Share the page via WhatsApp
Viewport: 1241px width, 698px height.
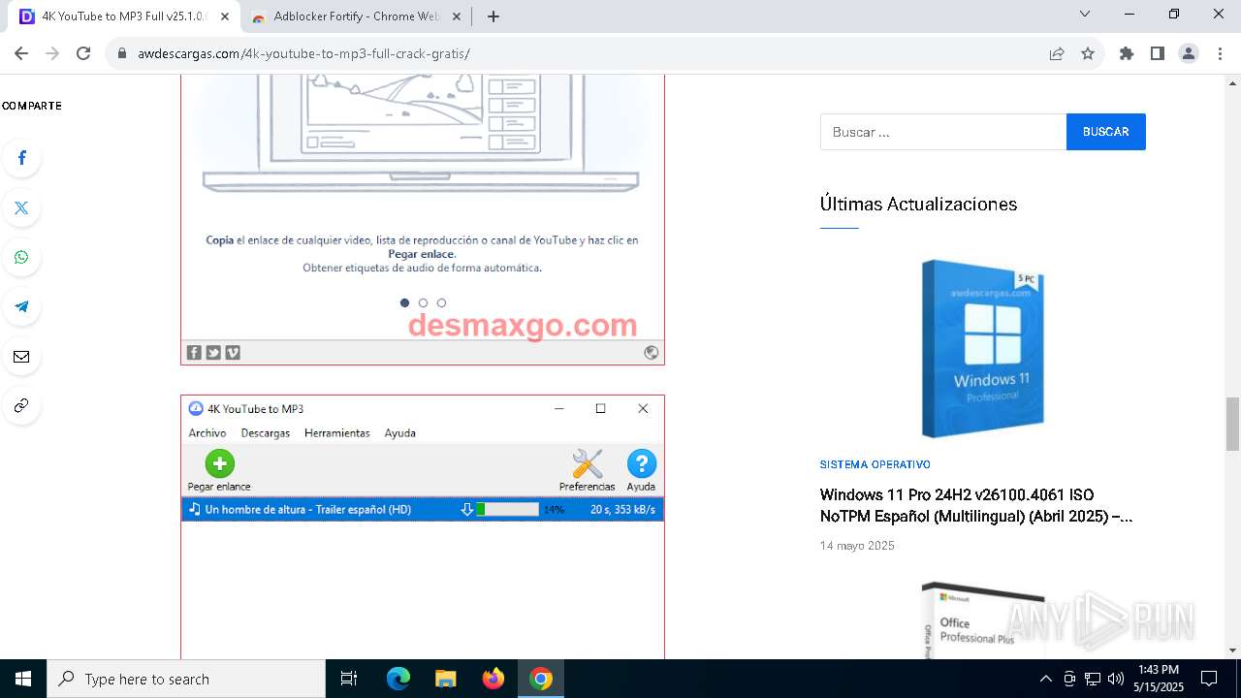pyautogui.click(x=21, y=257)
